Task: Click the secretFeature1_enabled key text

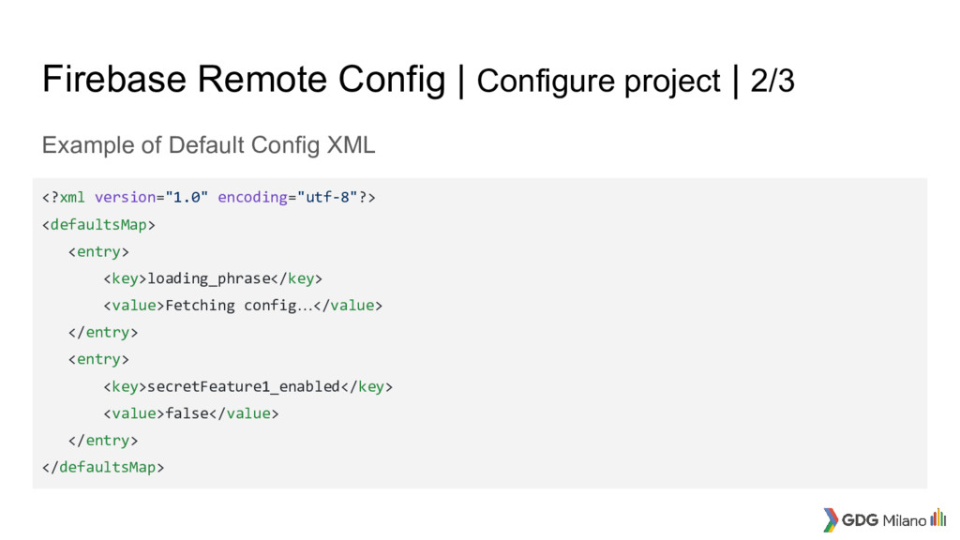Action: pos(244,386)
